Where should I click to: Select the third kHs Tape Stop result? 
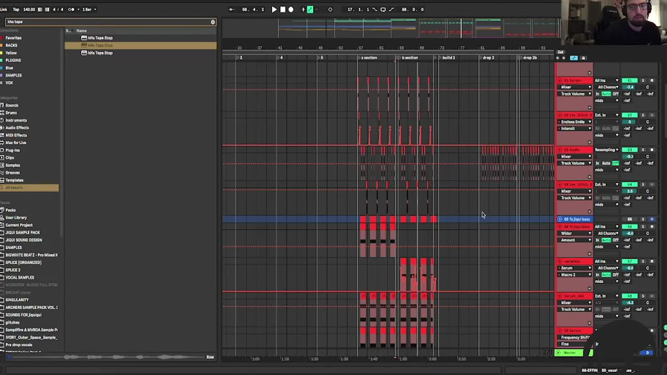(x=100, y=53)
